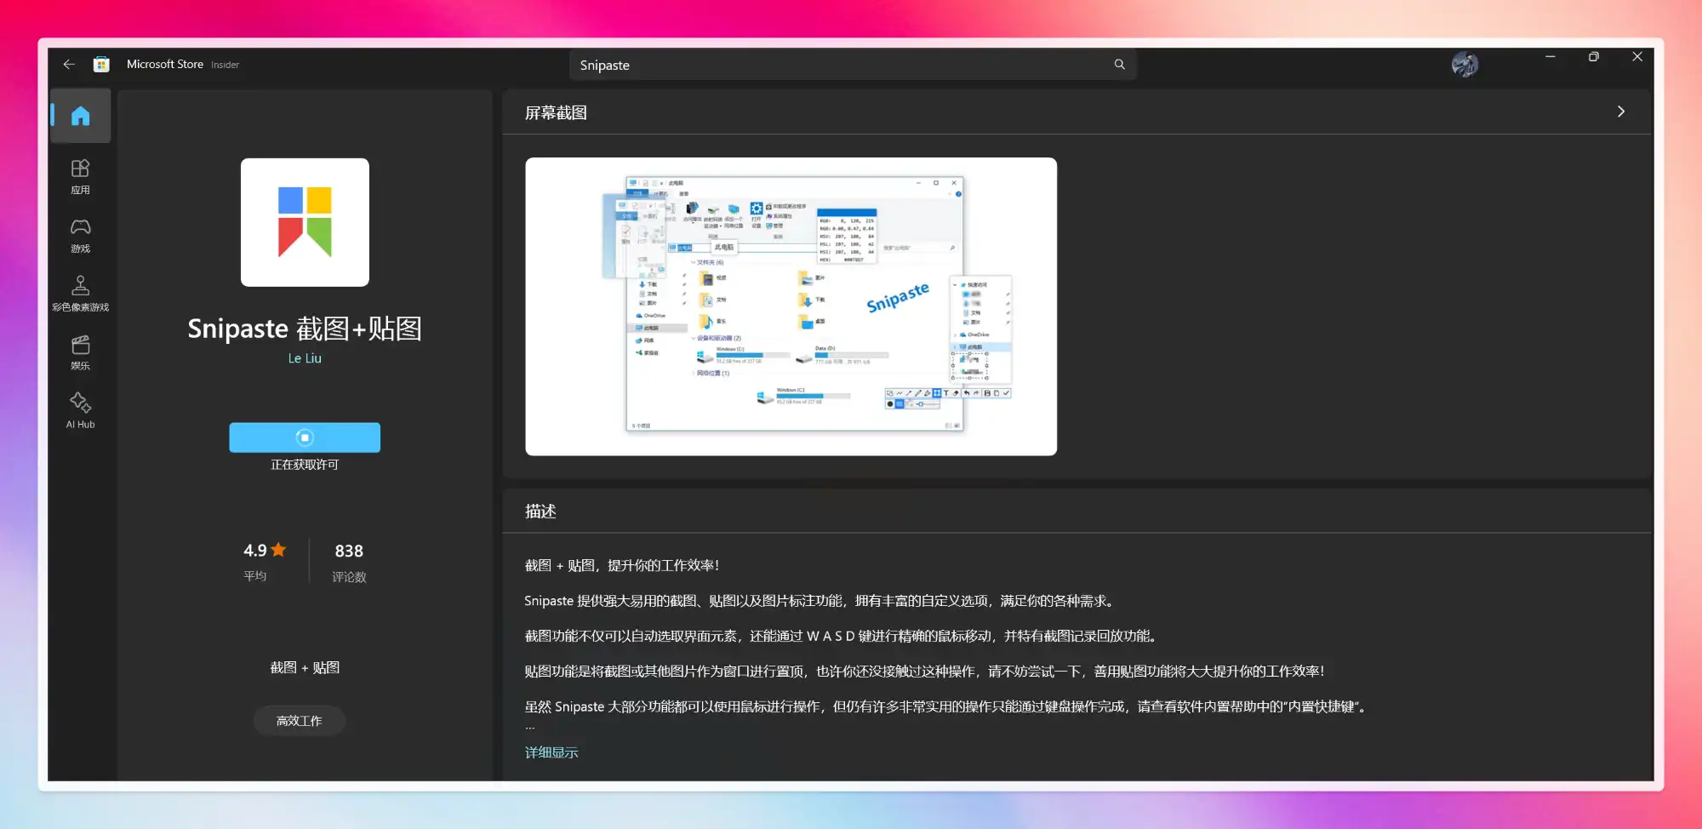1702x829 pixels.
Task: Click the 4.9 star rating
Action: pos(265,551)
